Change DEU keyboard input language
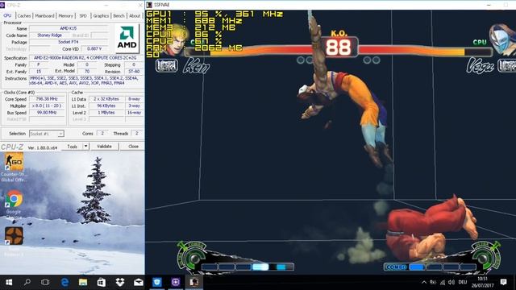This screenshot has width=516, height=290. [x=463, y=282]
